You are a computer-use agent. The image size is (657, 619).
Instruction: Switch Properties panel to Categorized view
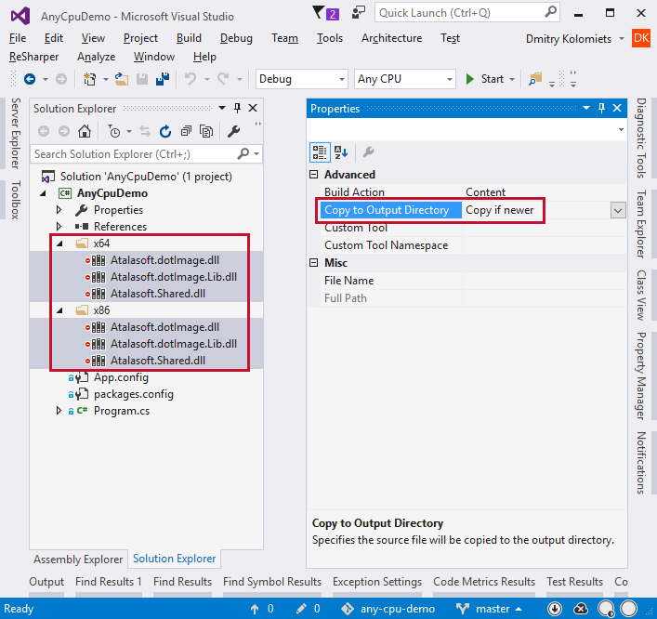(320, 152)
